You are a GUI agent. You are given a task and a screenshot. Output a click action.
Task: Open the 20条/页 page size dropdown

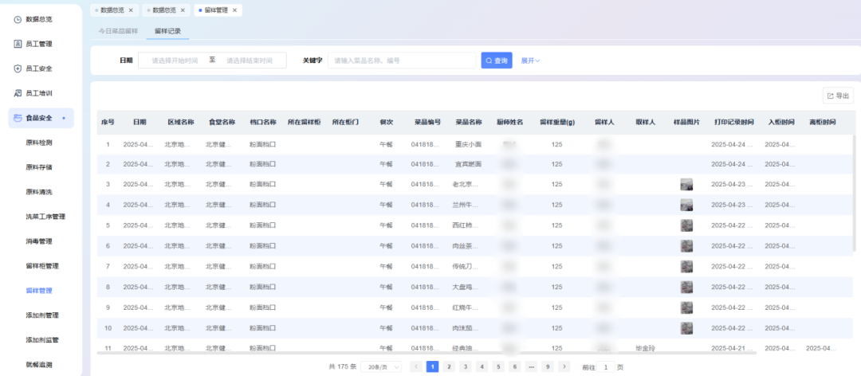(x=381, y=366)
